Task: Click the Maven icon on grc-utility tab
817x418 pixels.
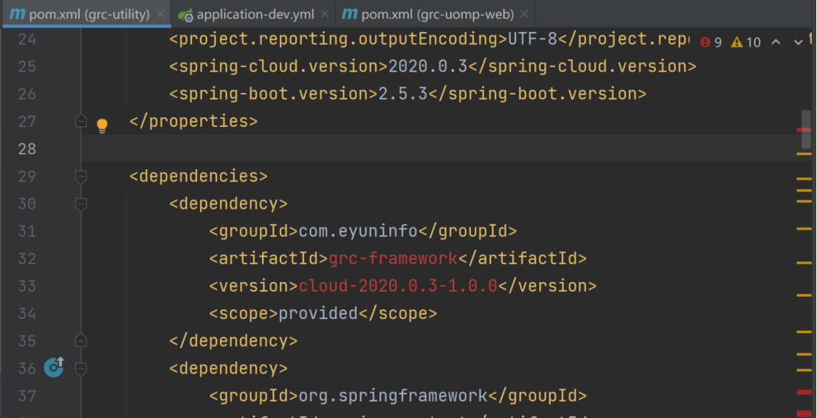Action: point(16,14)
